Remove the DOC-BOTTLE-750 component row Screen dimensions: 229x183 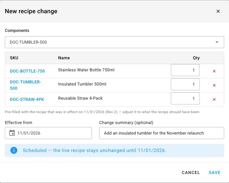point(214,71)
